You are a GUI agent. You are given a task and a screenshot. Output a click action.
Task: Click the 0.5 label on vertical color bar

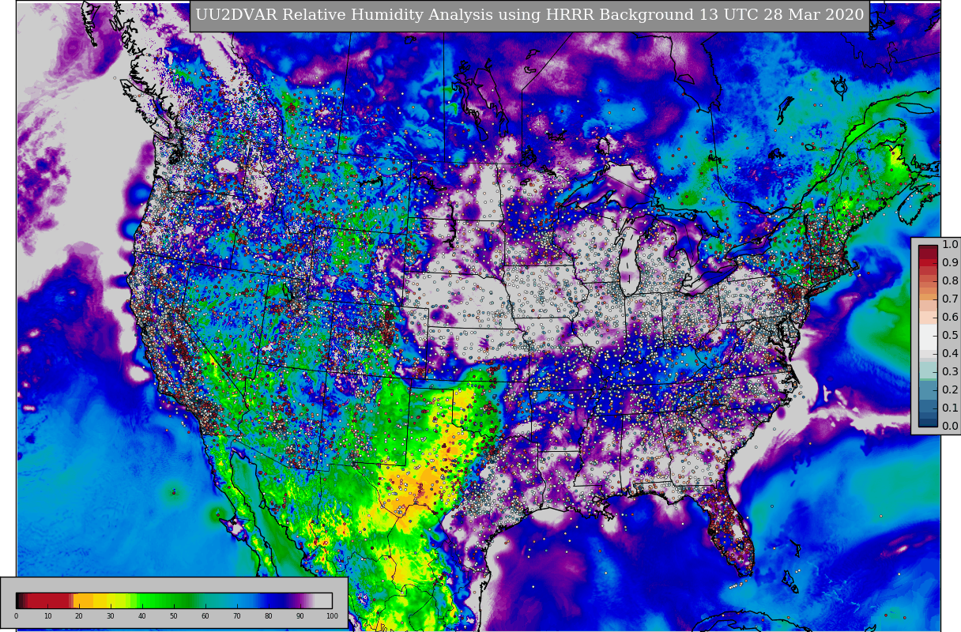pos(949,335)
